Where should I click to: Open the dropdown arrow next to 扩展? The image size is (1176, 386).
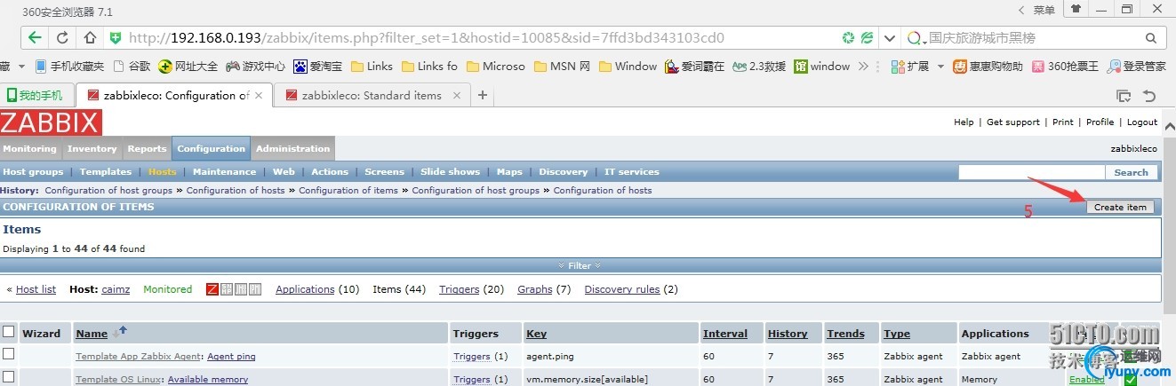[x=940, y=67]
